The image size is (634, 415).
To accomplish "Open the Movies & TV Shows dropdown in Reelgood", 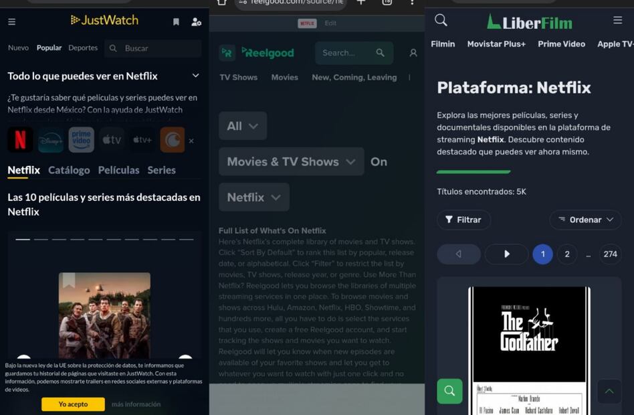I will pyautogui.click(x=291, y=161).
